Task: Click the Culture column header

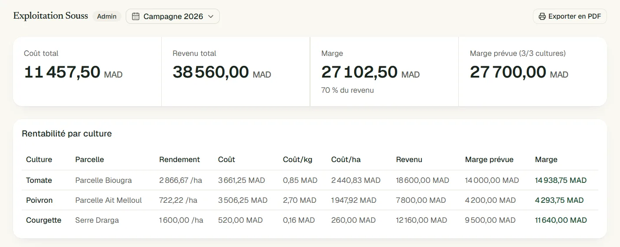Action: (x=39, y=159)
